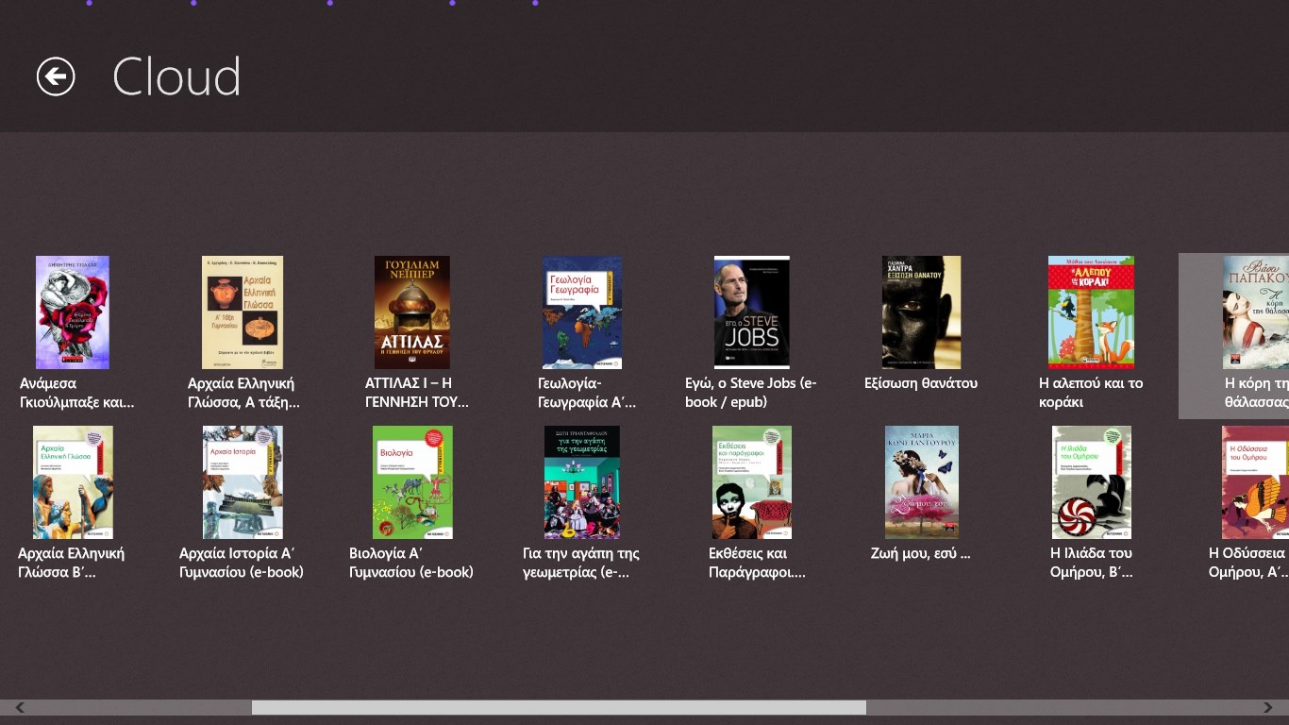Open "Η Ιλιάδα του Ομήρου, Β΄"

click(x=1091, y=482)
